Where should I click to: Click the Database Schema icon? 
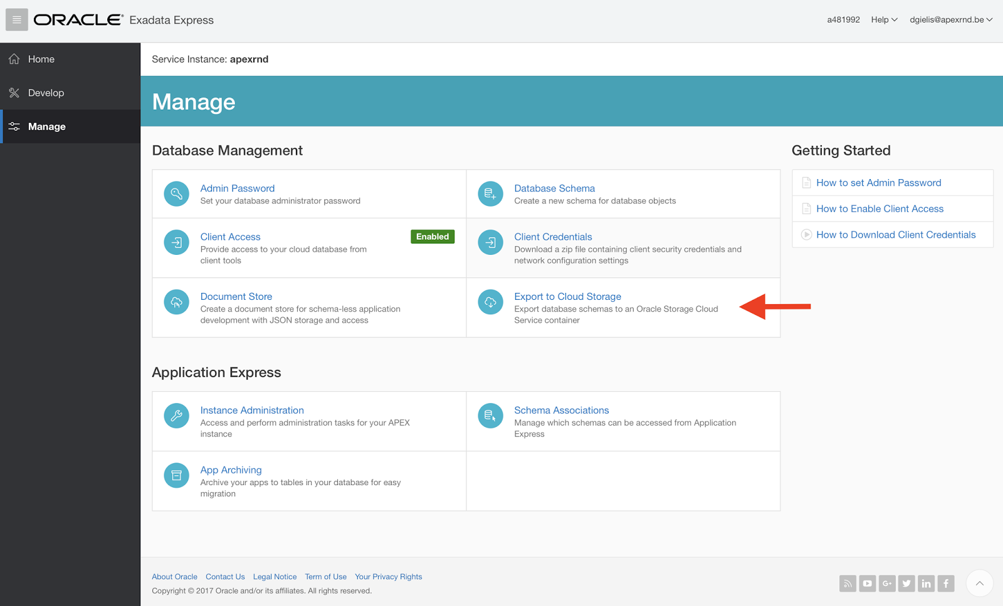pyautogui.click(x=490, y=194)
